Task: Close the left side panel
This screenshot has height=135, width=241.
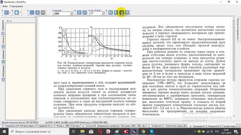Action: pyautogui.click(x=35, y=18)
